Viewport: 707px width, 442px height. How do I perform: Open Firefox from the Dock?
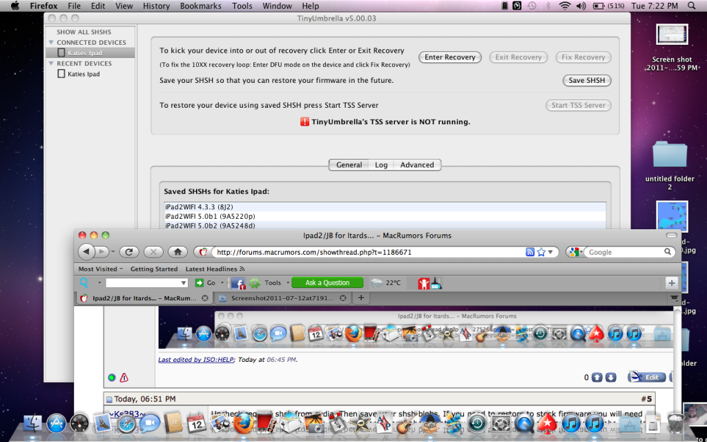point(242,423)
